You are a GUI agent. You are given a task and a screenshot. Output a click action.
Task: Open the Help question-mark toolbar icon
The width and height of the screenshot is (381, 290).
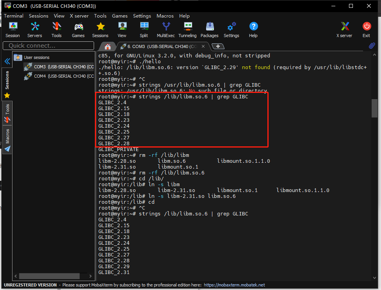click(253, 30)
